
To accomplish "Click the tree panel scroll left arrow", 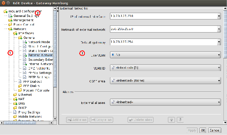I will click(2, 123).
